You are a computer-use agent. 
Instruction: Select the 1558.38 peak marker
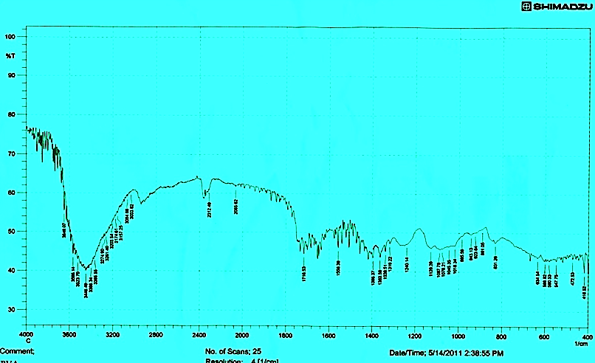point(338,267)
